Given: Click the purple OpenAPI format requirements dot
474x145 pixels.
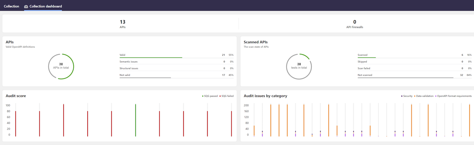Looking at the screenshot, I should tap(436, 96).
